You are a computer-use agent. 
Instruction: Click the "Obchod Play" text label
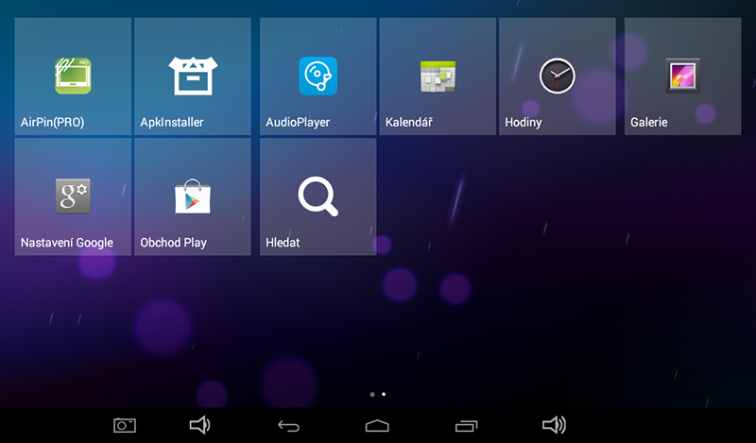pos(173,243)
